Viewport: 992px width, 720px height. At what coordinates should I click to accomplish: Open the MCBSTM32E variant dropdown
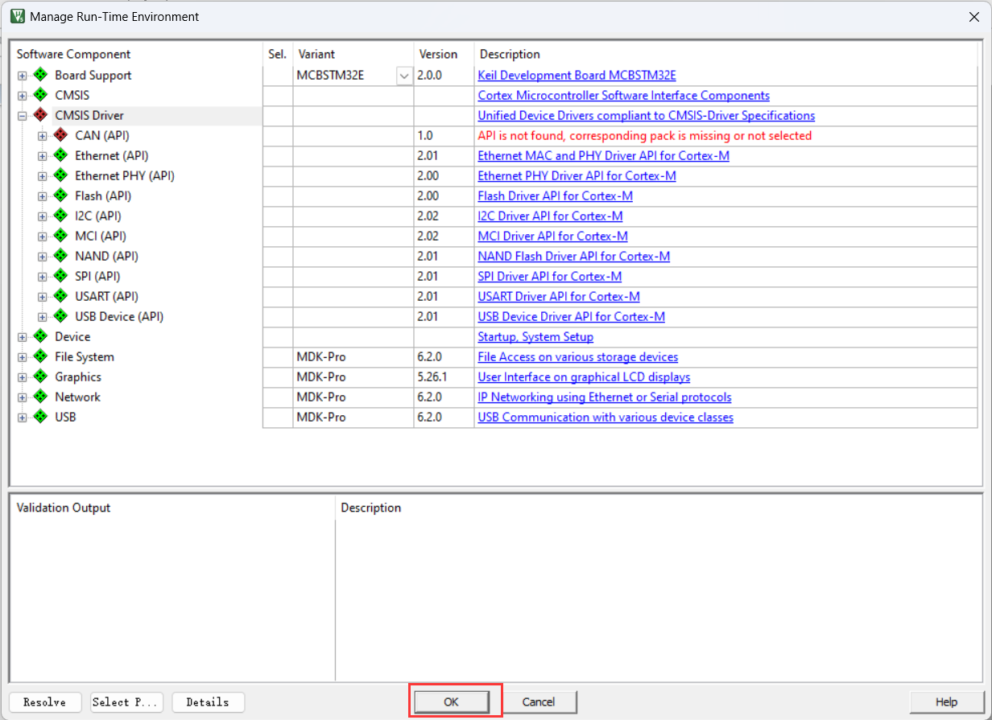[x=403, y=76]
